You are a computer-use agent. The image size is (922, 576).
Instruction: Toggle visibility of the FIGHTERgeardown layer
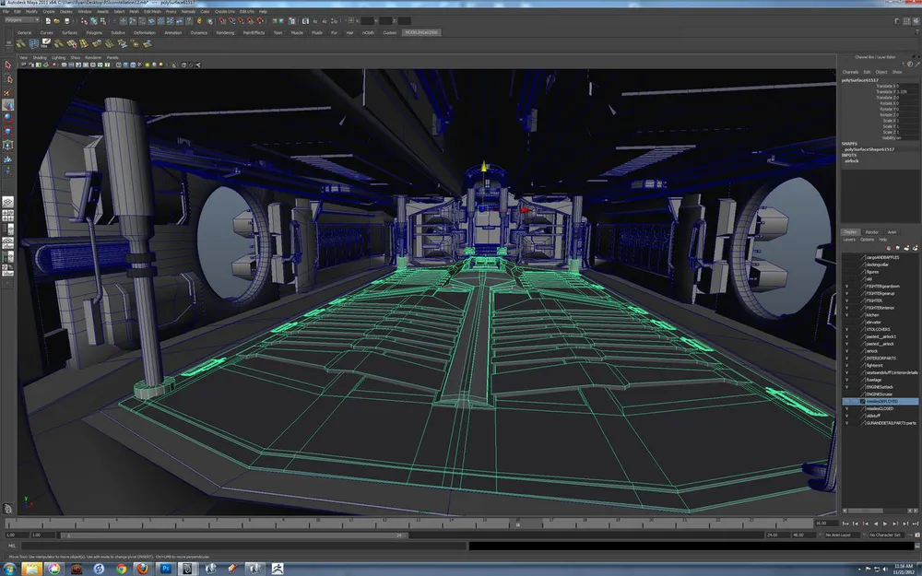tap(846, 286)
